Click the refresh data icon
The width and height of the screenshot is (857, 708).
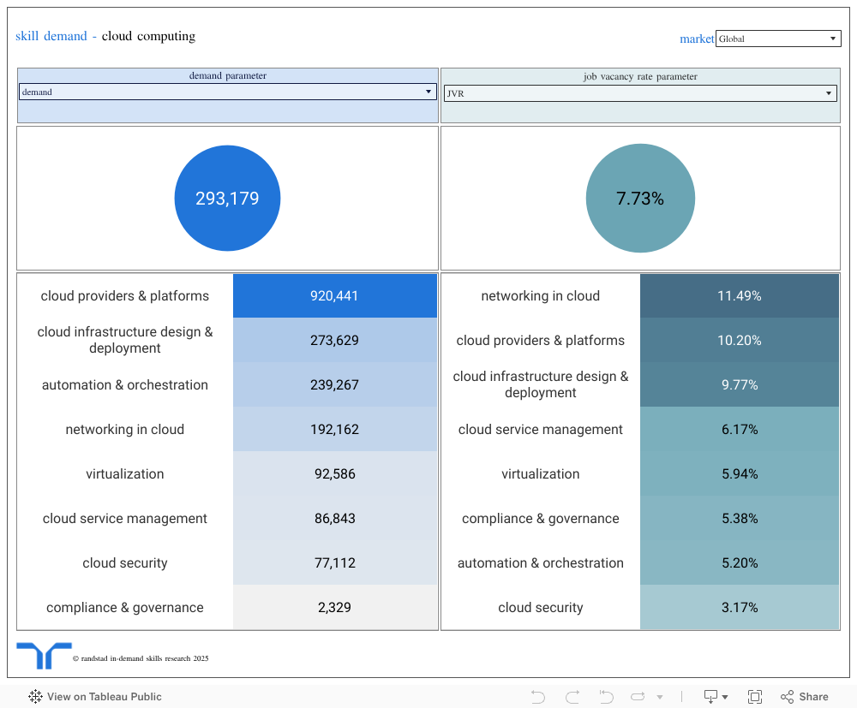click(639, 697)
